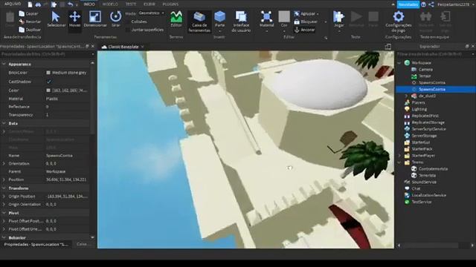The width and height of the screenshot is (476, 267).
Task: Toggle the Colisões checkbox
Action: click(127, 22)
